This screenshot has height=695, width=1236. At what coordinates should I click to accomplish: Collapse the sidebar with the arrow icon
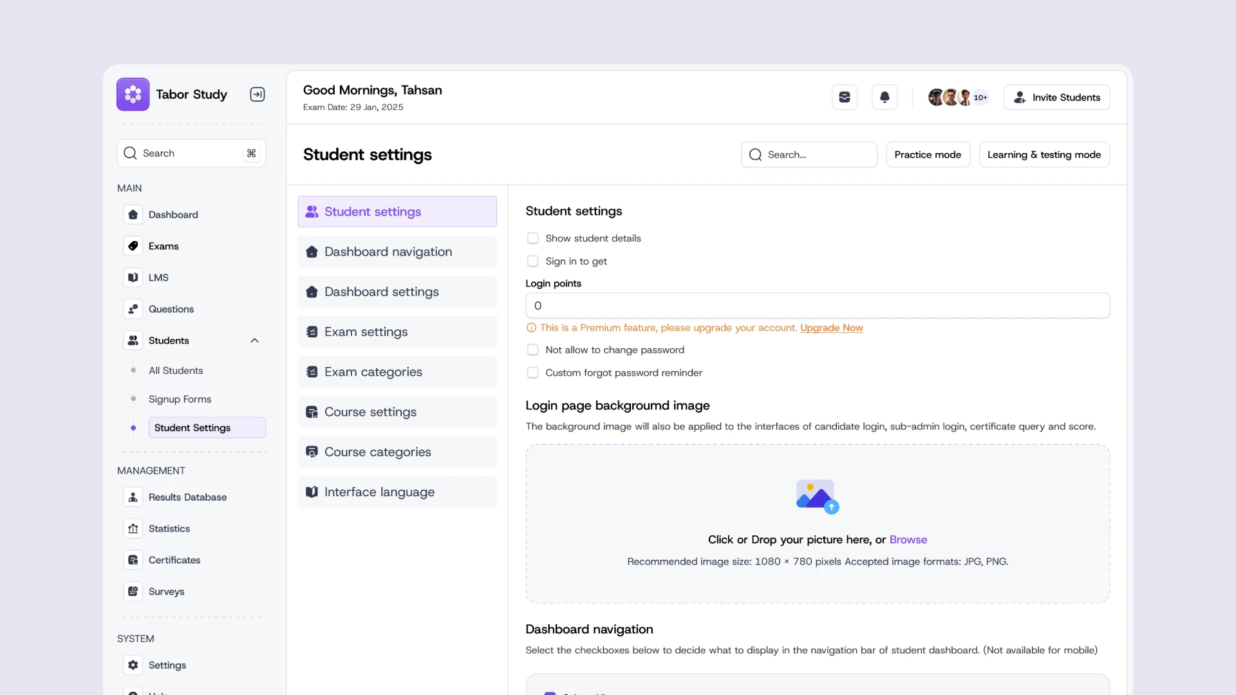click(x=257, y=95)
